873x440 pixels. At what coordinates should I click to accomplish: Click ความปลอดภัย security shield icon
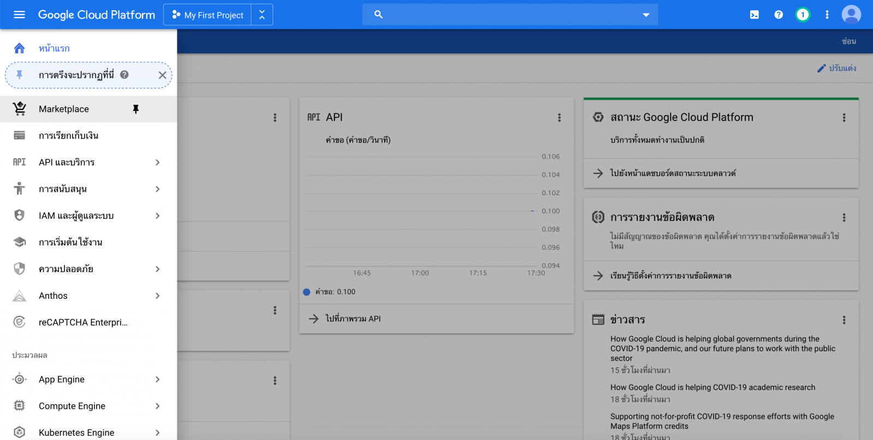point(19,269)
